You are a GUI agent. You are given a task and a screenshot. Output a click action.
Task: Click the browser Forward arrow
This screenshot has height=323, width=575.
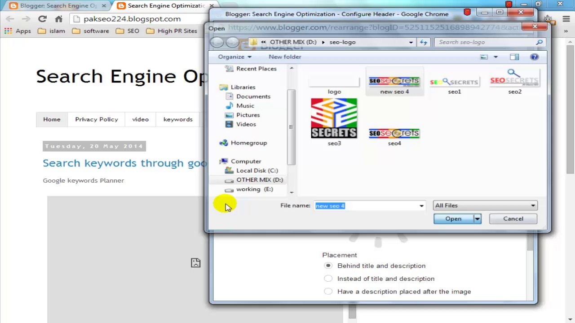(x=26, y=19)
